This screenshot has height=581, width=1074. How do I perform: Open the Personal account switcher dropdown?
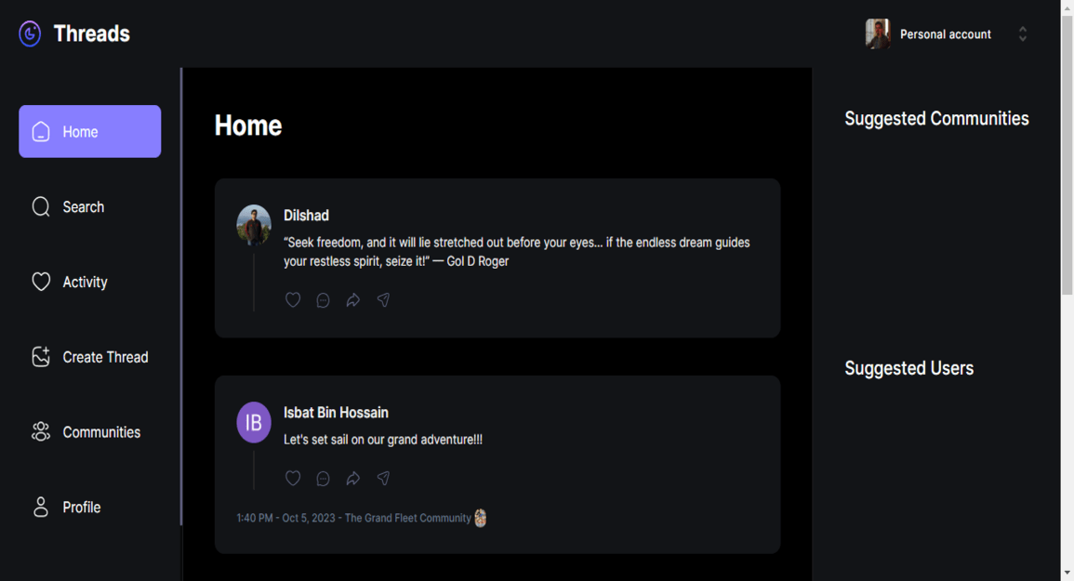point(944,33)
